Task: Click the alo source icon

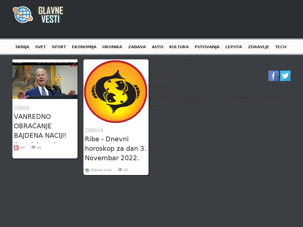Action: coord(16,147)
